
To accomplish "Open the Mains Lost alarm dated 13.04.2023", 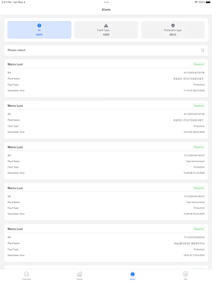I will click(x=106, y=243).
